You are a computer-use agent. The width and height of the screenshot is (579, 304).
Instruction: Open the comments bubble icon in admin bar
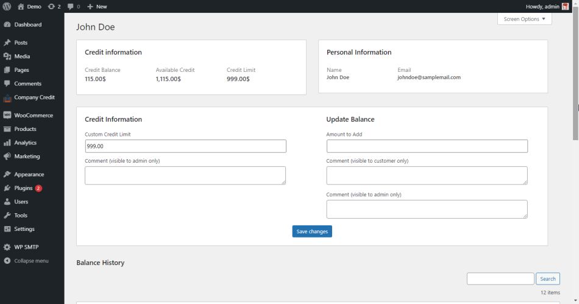[x=71, y=6]
